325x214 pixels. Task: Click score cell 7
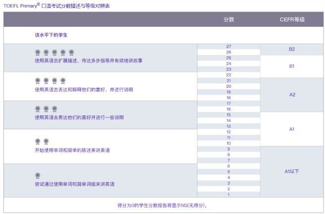(x=229, y=160)
